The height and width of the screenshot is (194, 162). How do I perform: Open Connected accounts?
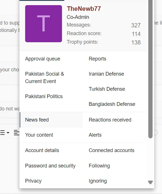coord(111,150)
